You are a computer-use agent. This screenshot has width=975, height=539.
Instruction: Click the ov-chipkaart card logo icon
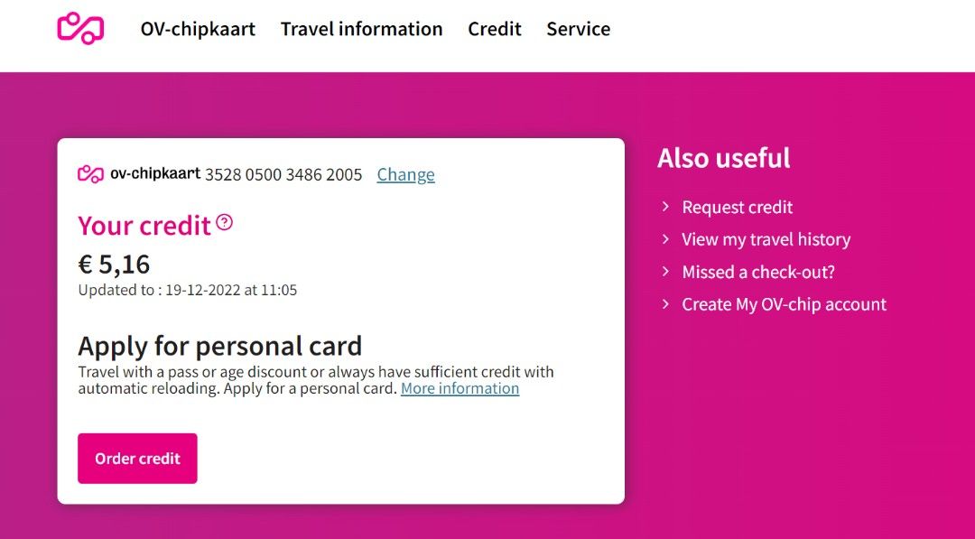pyautogui.click(x=91, y=174)
